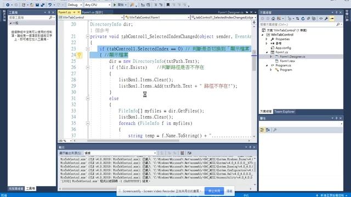Close the Form1.cs code tab

[x=78, y=12]
